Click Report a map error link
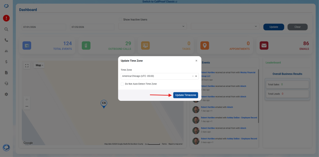This screenshot has width=319, height=157. pyautogui.click(x=175, y=144)
